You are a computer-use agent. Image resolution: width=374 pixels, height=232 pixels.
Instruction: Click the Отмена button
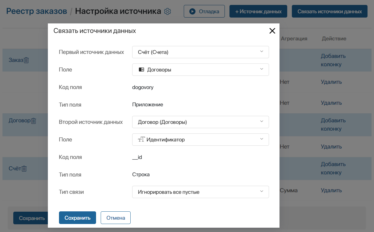click(x=116, y=218)
